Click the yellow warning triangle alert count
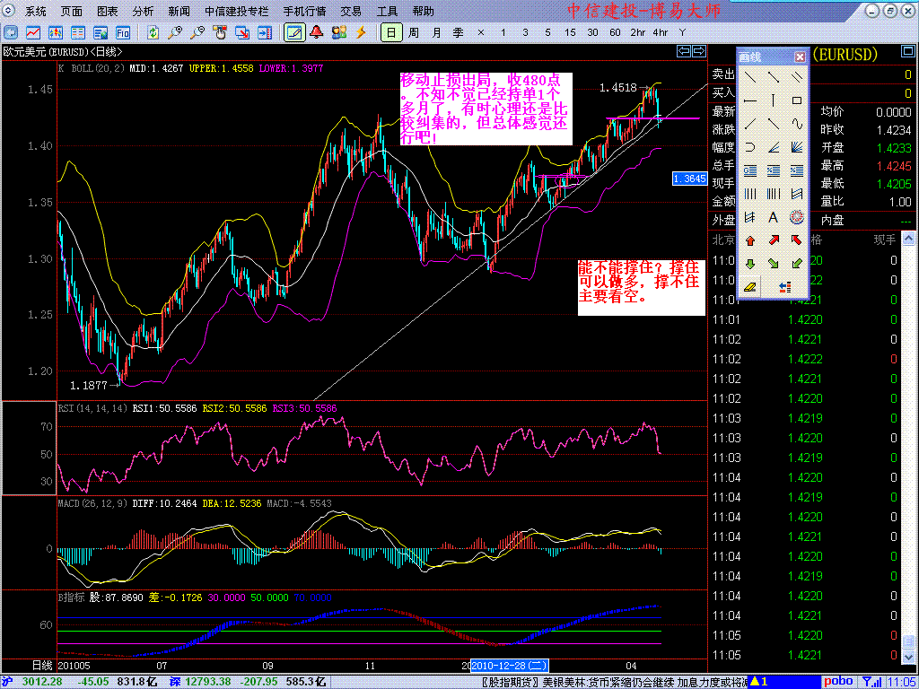 click(759, 682)
